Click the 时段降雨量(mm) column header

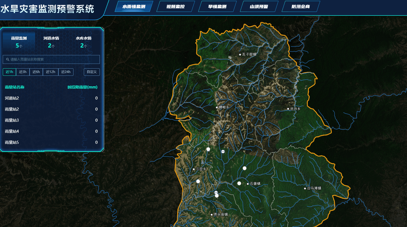tap(82, 87)
